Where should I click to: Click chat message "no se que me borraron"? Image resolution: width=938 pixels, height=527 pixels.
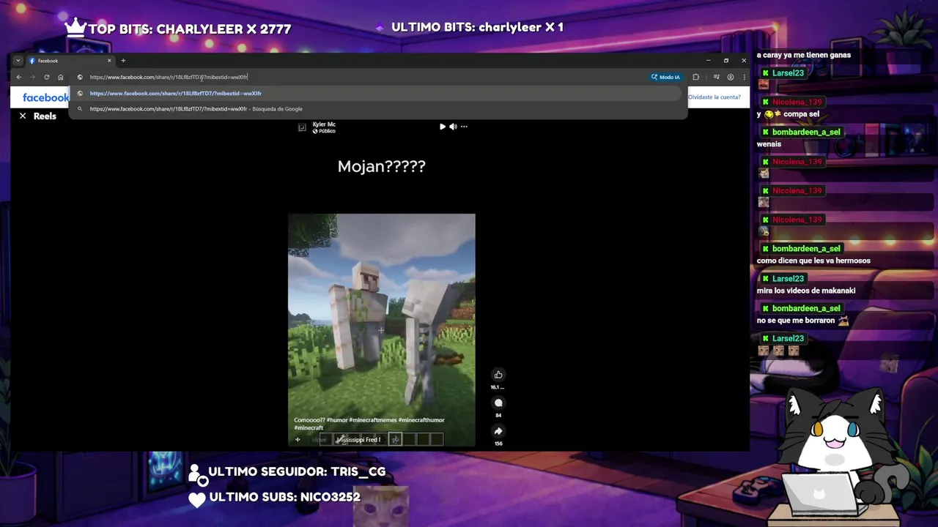click(x=796, y=321)
